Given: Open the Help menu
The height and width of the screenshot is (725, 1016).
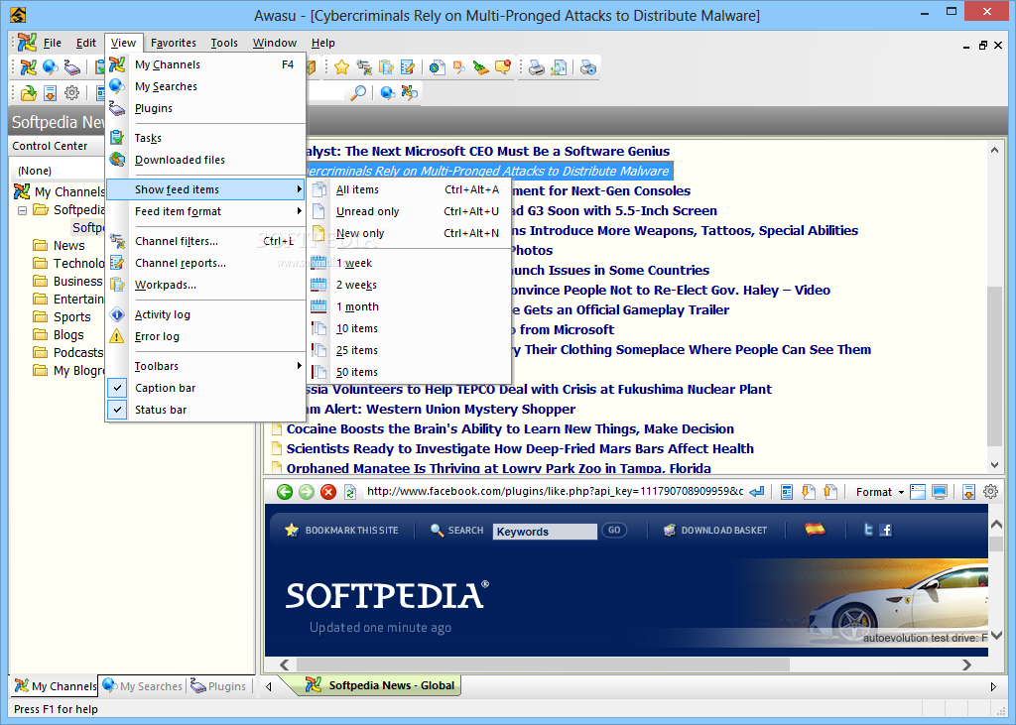Looking at the screenshot, I should (x=322, y=43).
